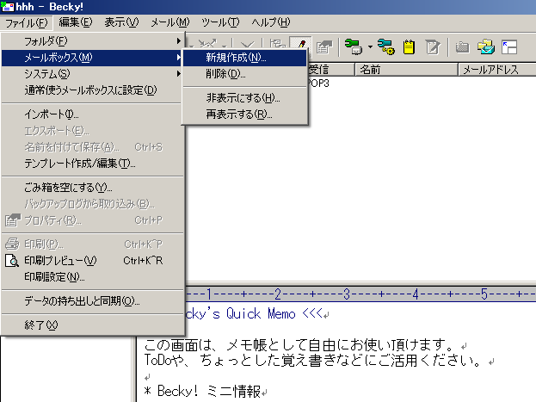
Task: Select テンプレート作成/編集(T)... menu entry
Action: click(92, 164)
